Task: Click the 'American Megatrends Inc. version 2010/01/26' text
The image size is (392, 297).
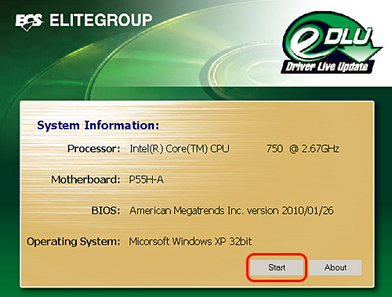Action: coord(231,211)
